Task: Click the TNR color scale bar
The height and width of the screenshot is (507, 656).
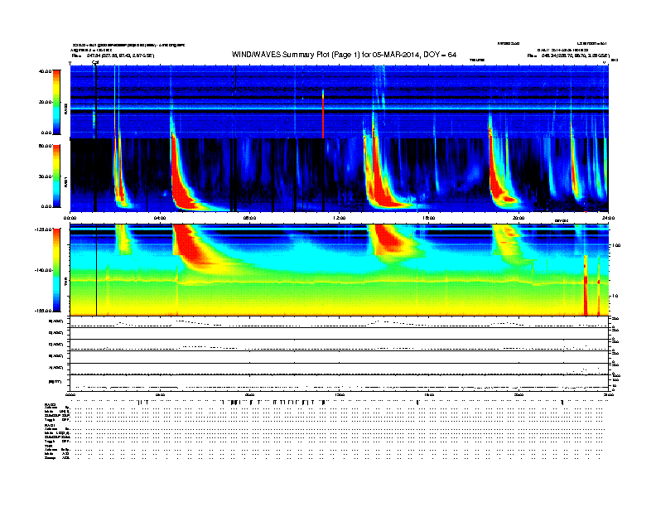Action: pyautogui.click(x=56, y=270)
